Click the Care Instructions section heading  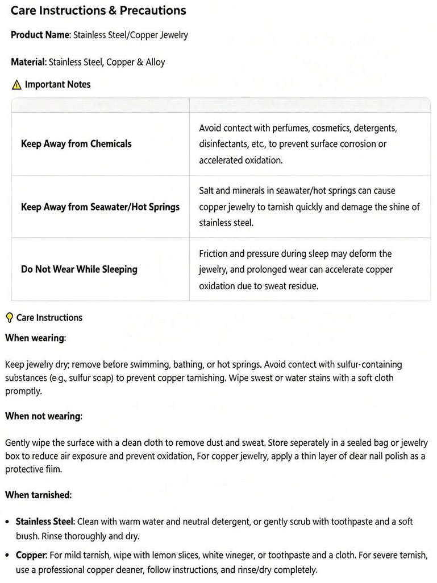[49, 318]
